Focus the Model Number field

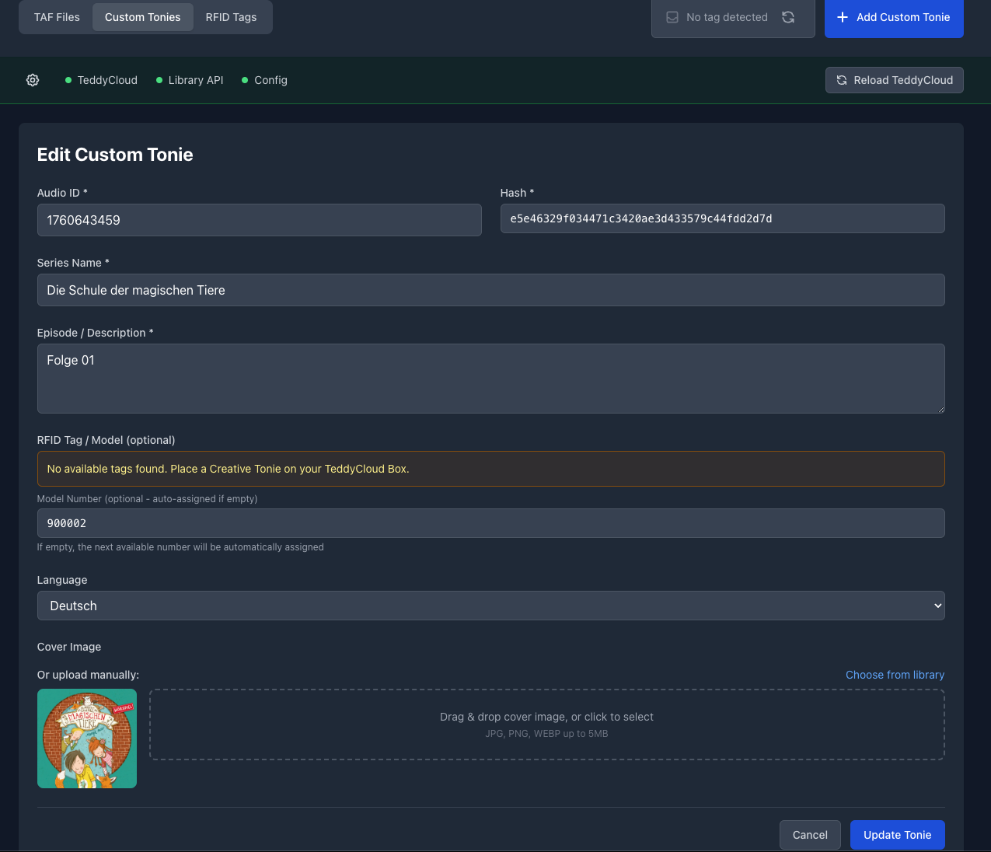click(x=490, y=523)
